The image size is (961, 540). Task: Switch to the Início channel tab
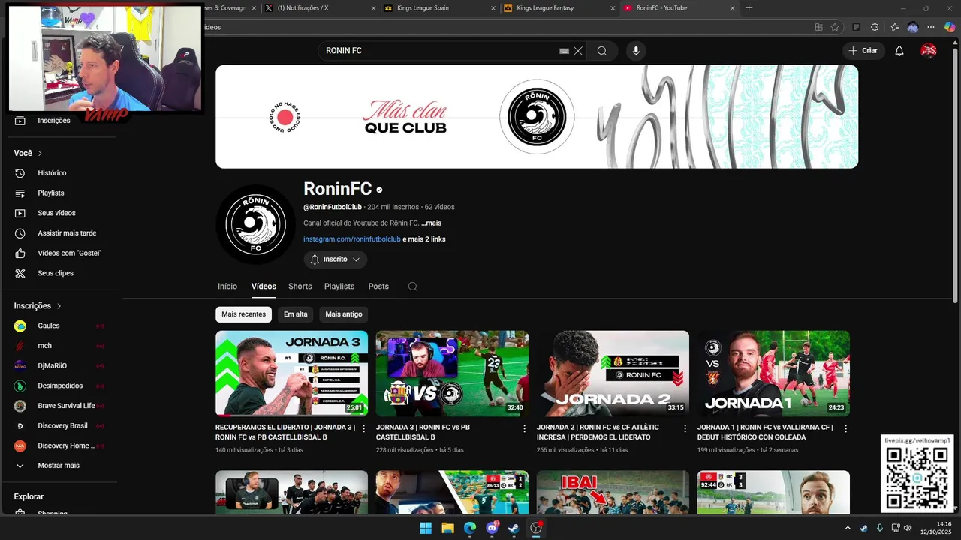pyautogui.click(x=227, y=286)
